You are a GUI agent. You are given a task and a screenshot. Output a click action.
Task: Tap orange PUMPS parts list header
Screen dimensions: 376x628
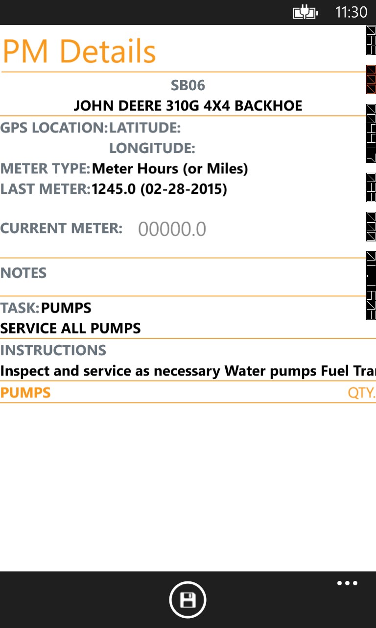25,392
